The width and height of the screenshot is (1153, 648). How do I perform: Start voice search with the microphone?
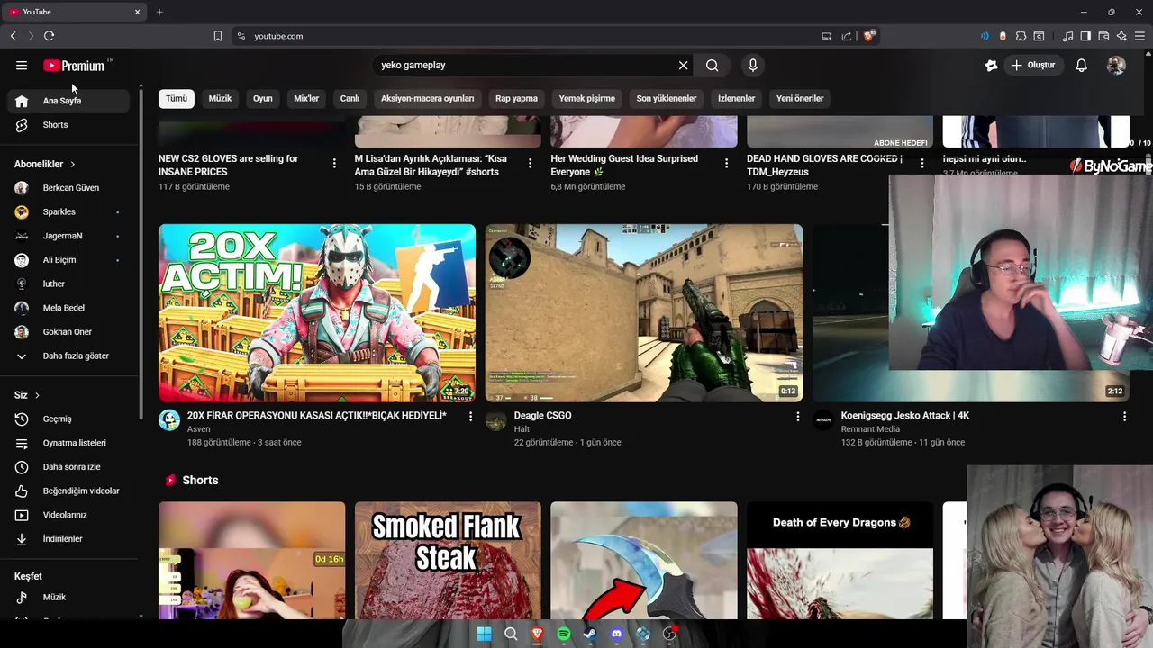click(753, 65)
